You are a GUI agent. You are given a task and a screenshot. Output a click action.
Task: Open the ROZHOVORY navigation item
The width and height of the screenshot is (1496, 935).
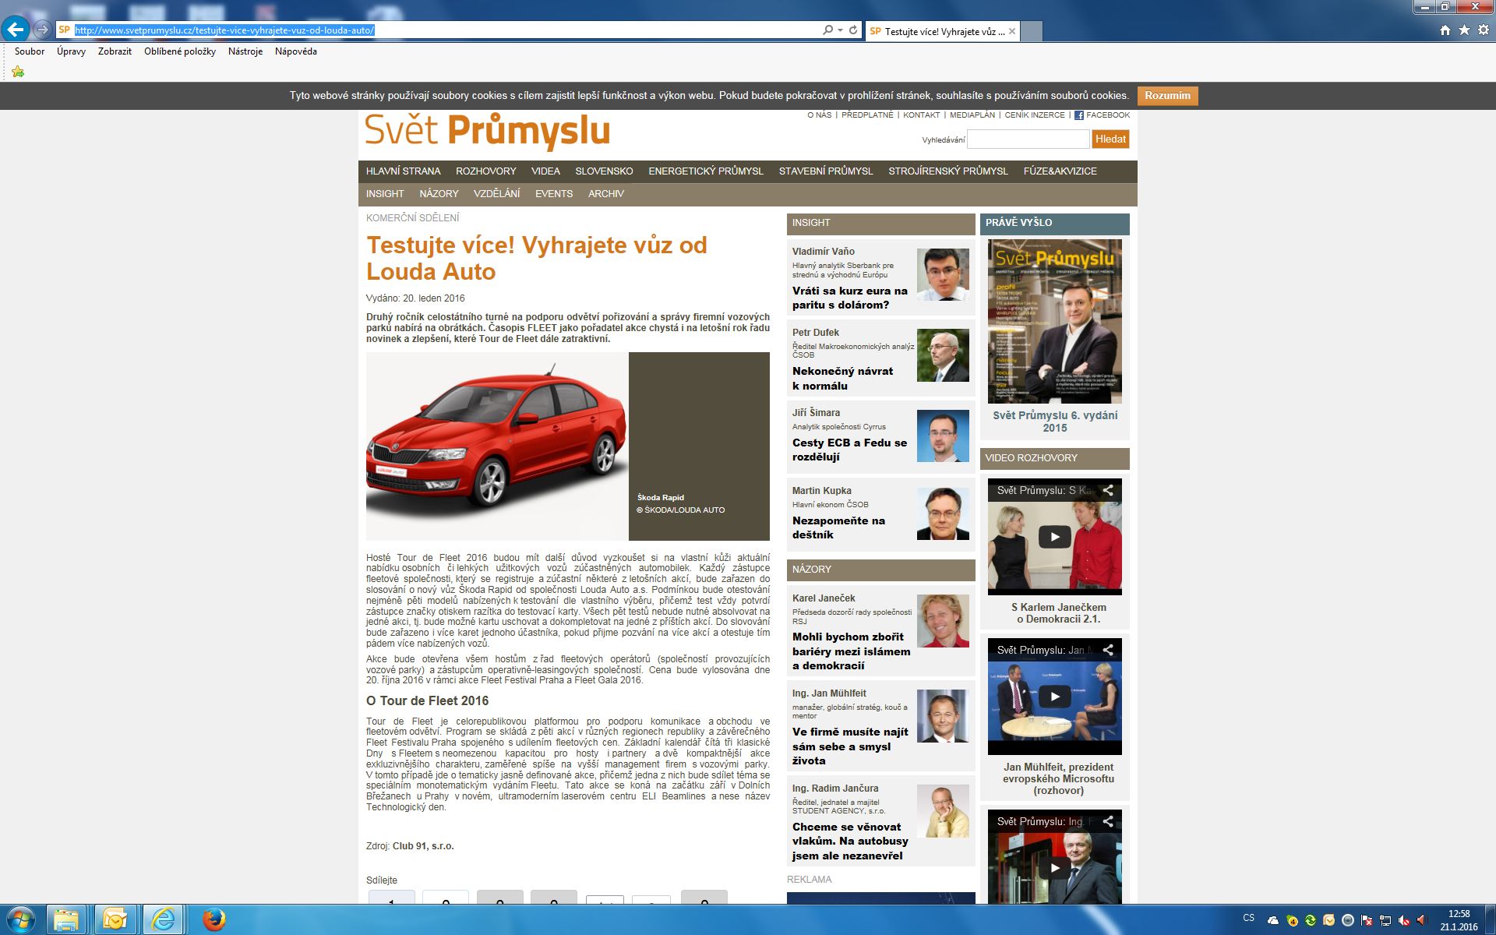coord(486,171)
